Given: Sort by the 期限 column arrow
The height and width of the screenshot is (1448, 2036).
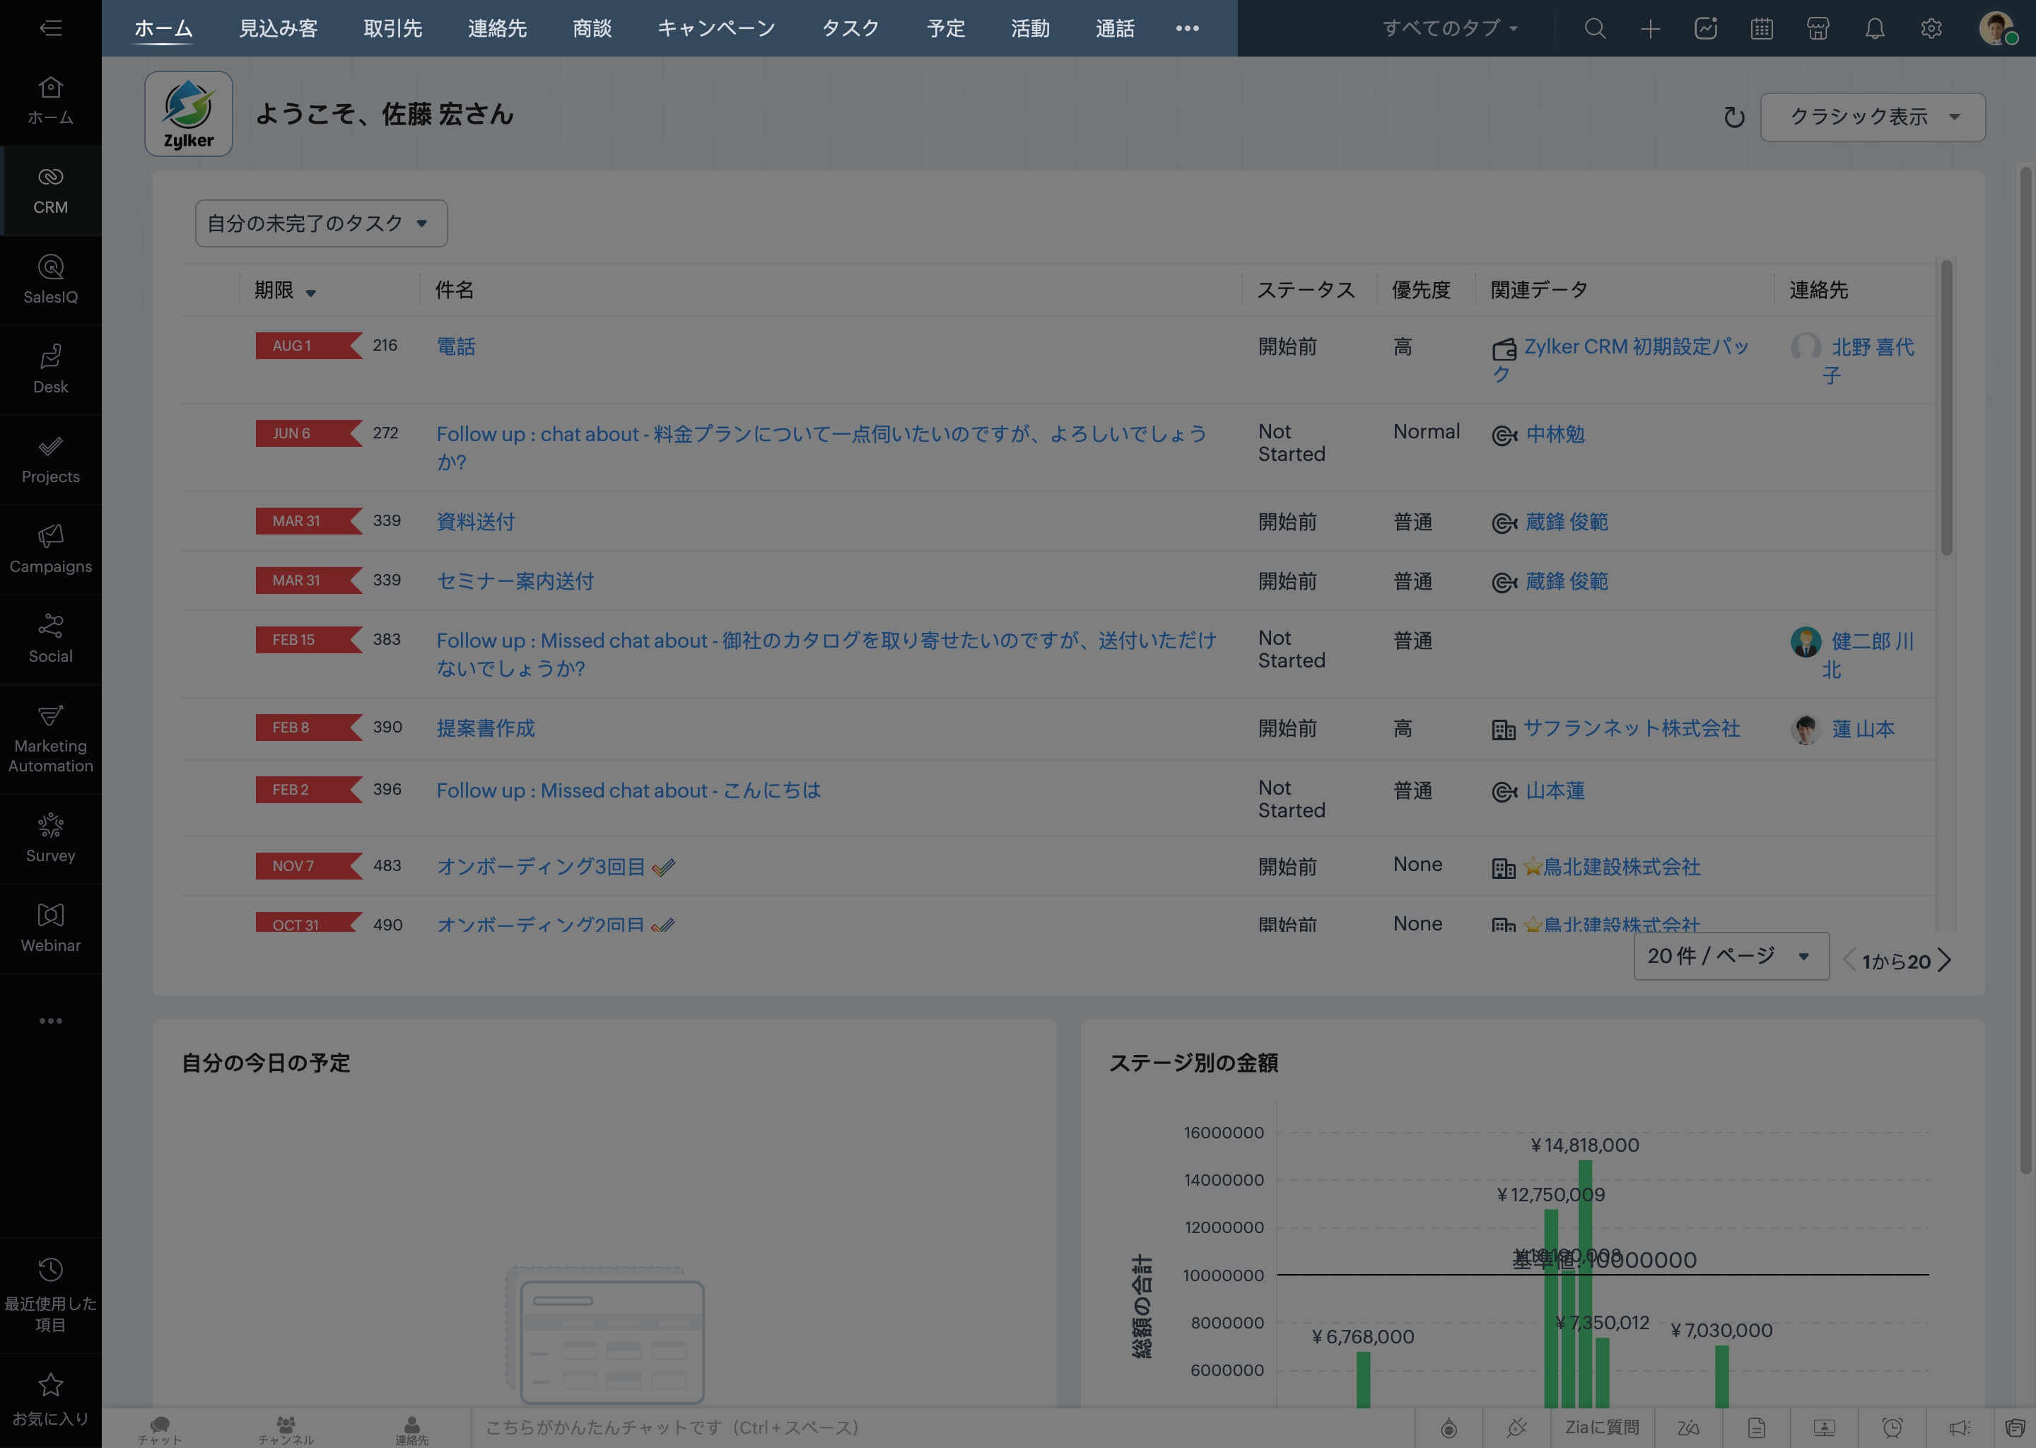Looking at the screenshot, I should 310,293.
